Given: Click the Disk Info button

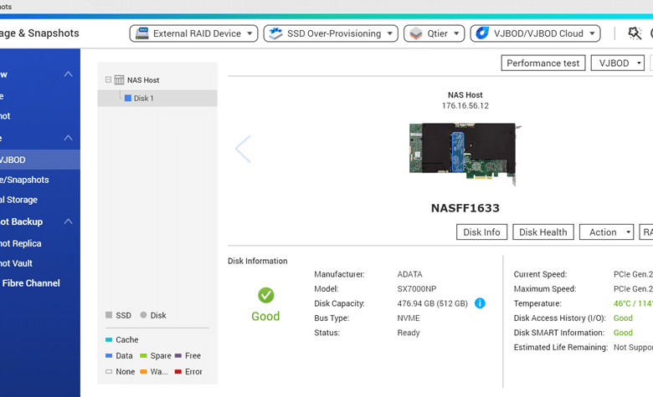Looking at the screenshot, I should (482, 232).
